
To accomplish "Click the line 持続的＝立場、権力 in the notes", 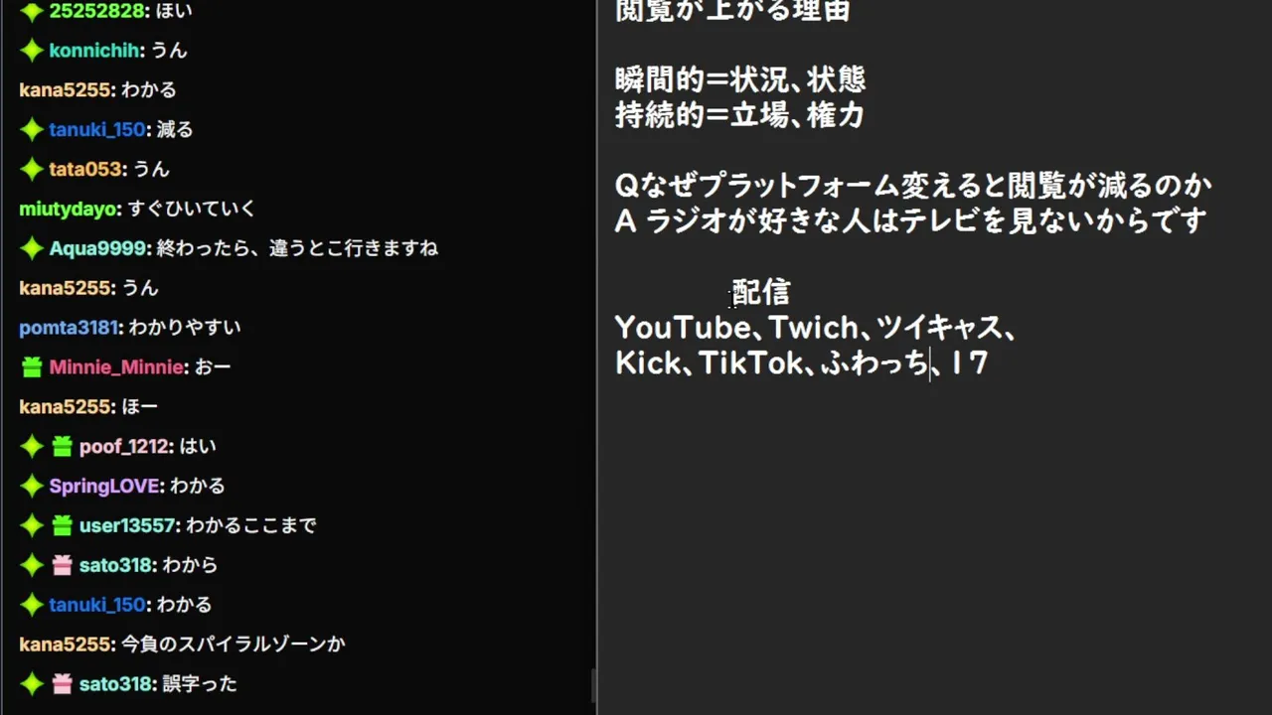I will pyautogui.click(x=739, y=115).
